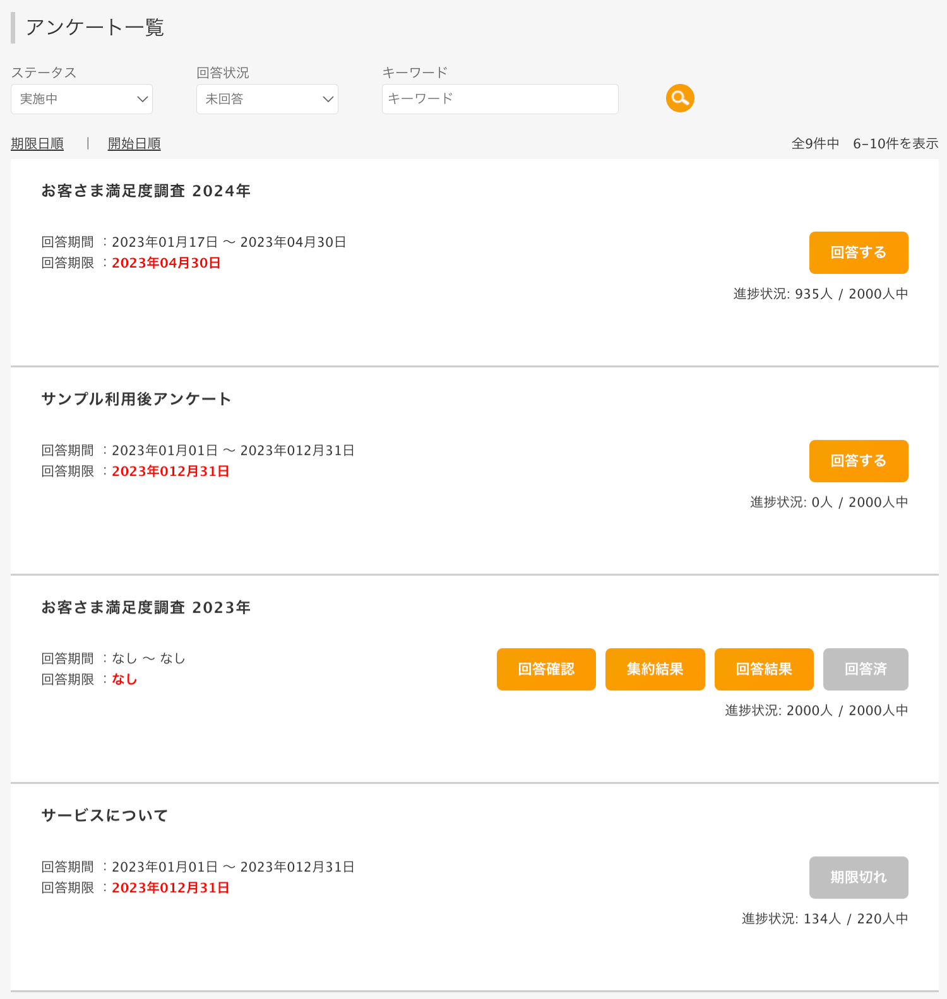Expand the 回答状況 dropdown showing 未回答

pos(267,99)
